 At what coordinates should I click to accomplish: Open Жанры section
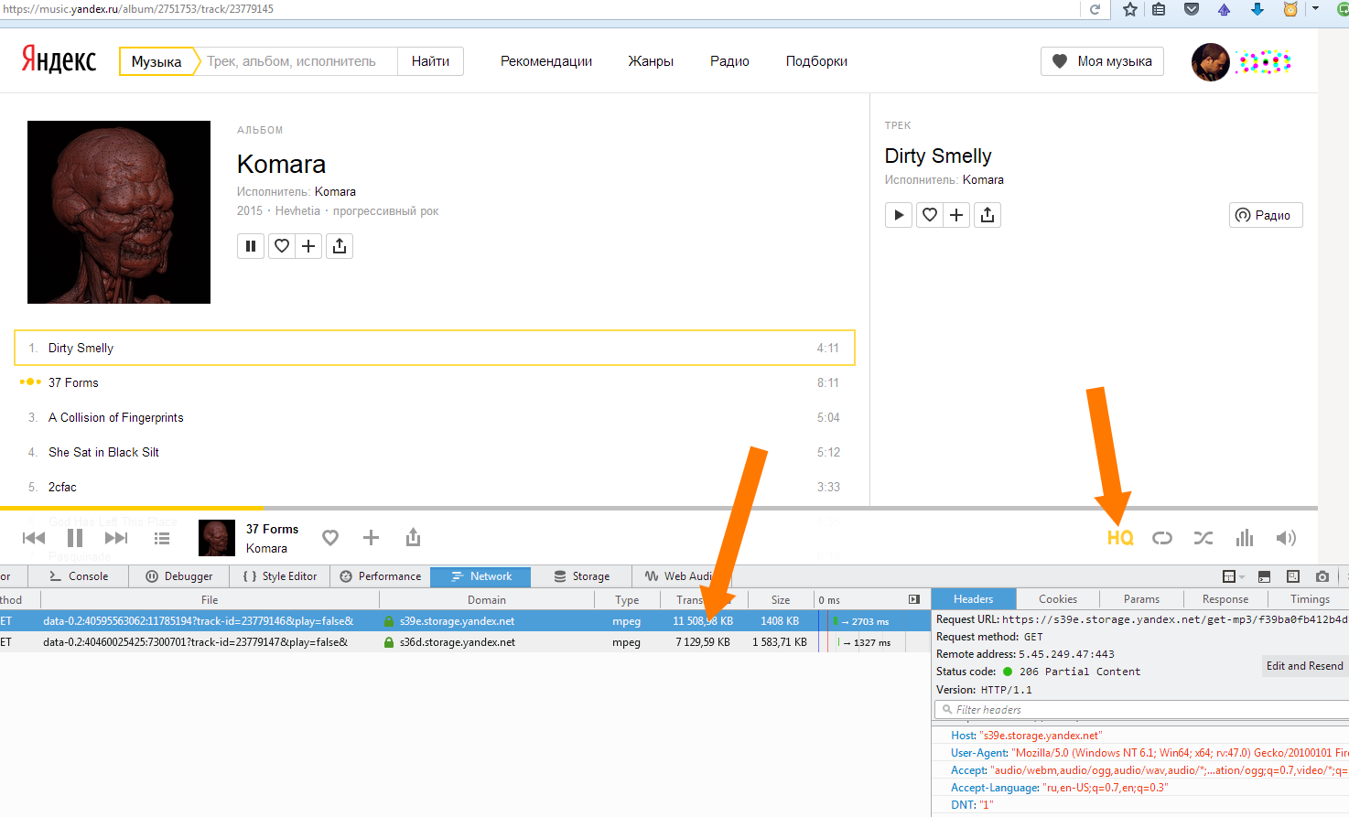point(651,61)
